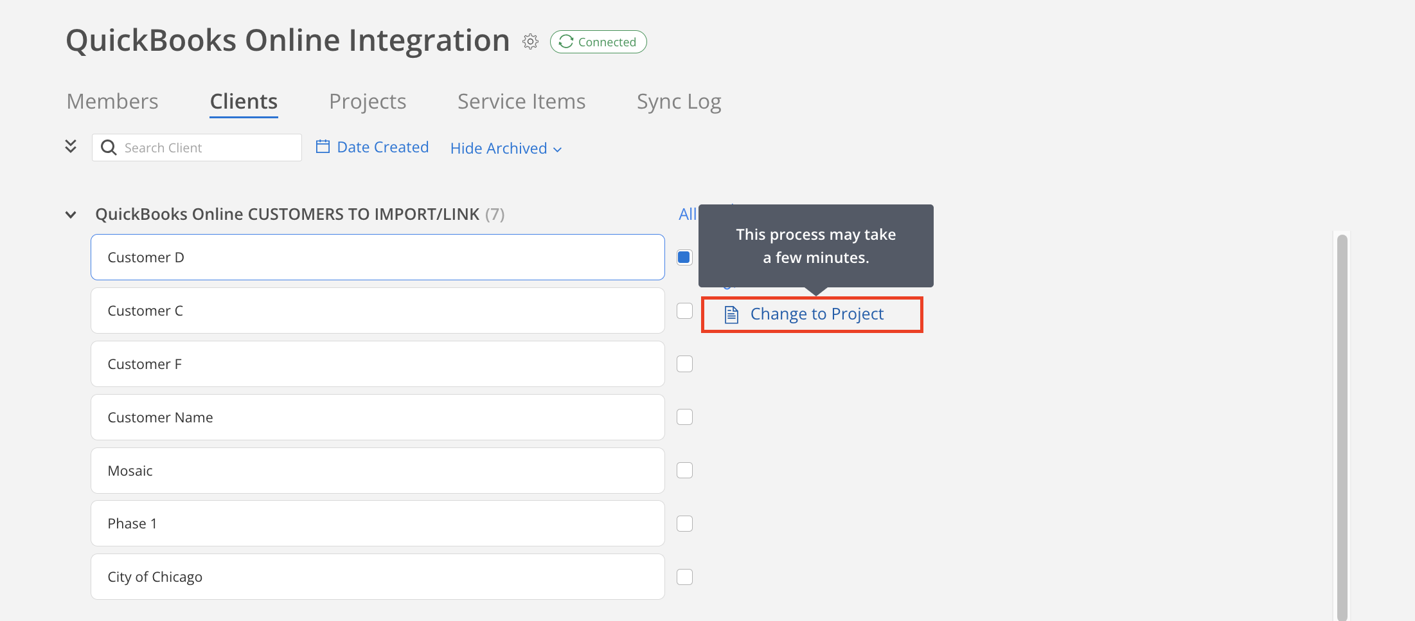
Task: Select the City of Chicago row
Action: 378,577
